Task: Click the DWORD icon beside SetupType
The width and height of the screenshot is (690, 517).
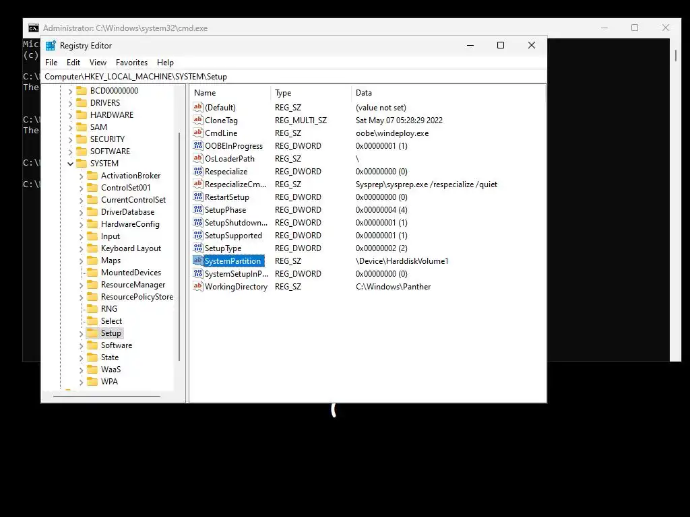Action: [198, 248]
